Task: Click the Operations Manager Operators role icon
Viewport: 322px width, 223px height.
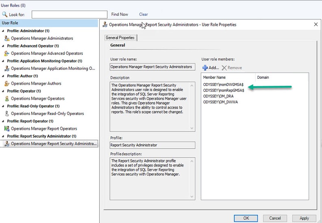Action: click(x=7, y=98)
